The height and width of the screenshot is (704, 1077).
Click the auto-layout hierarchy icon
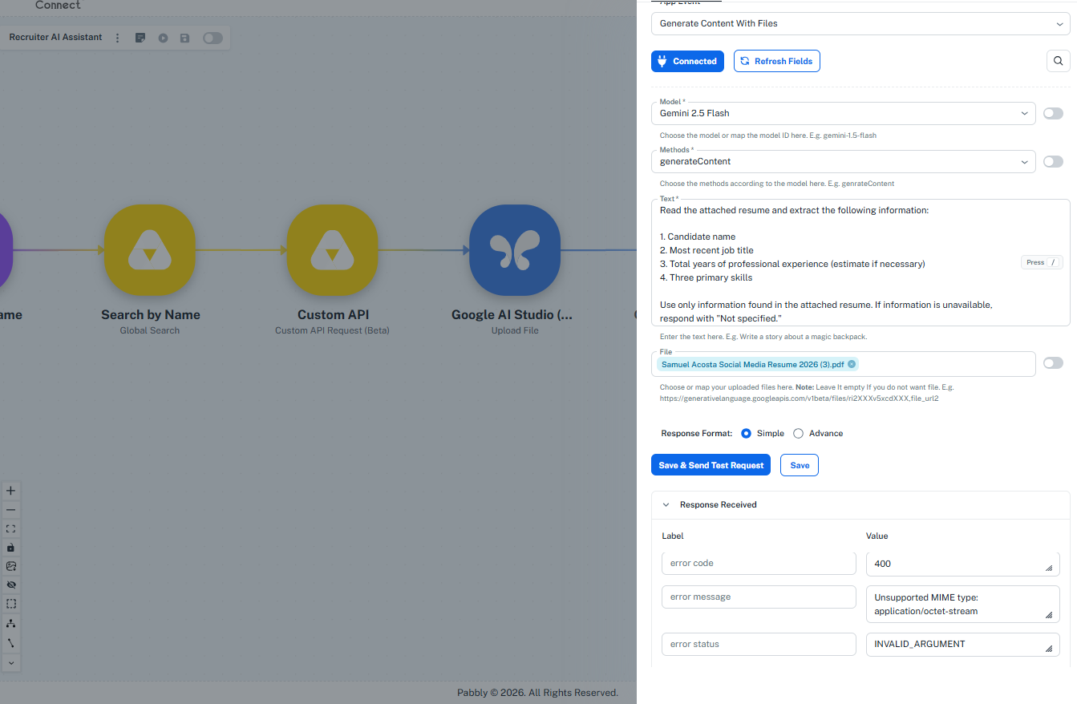pos(10,623)
